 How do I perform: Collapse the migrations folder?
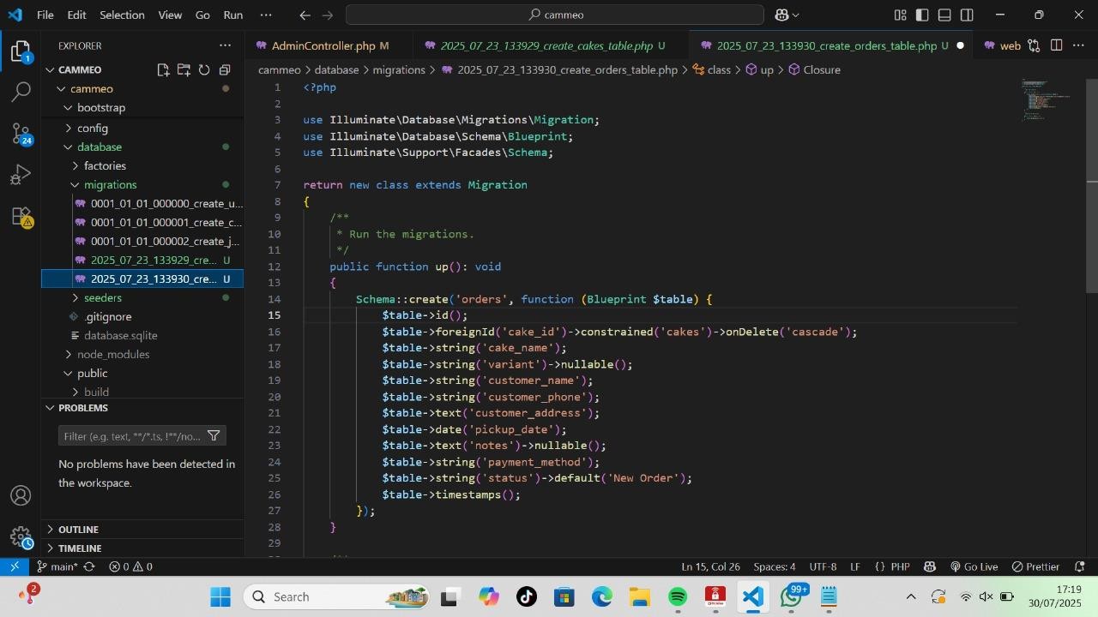pyautogui.click(x=110, y=185)
